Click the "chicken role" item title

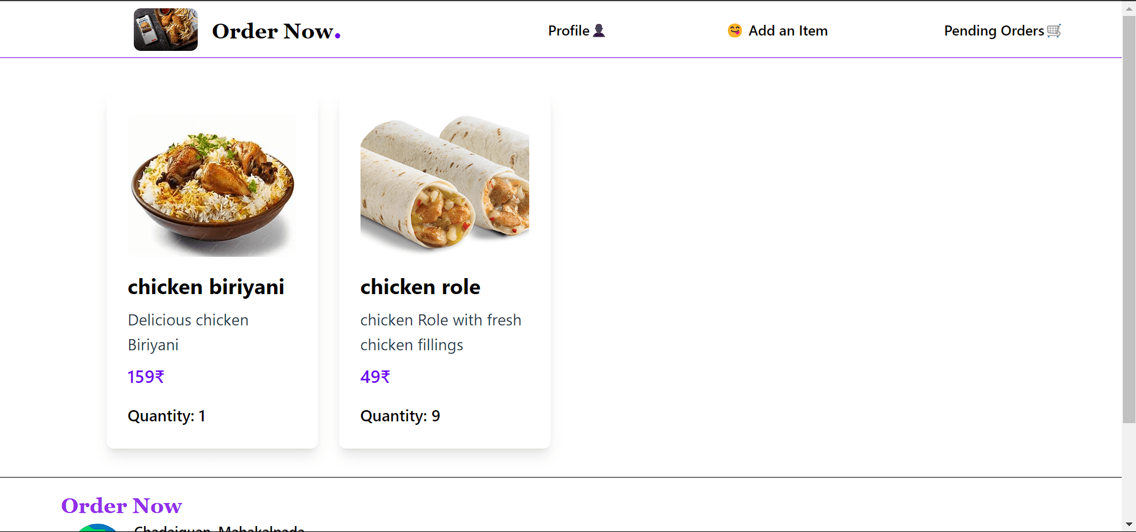coord(420,287)
